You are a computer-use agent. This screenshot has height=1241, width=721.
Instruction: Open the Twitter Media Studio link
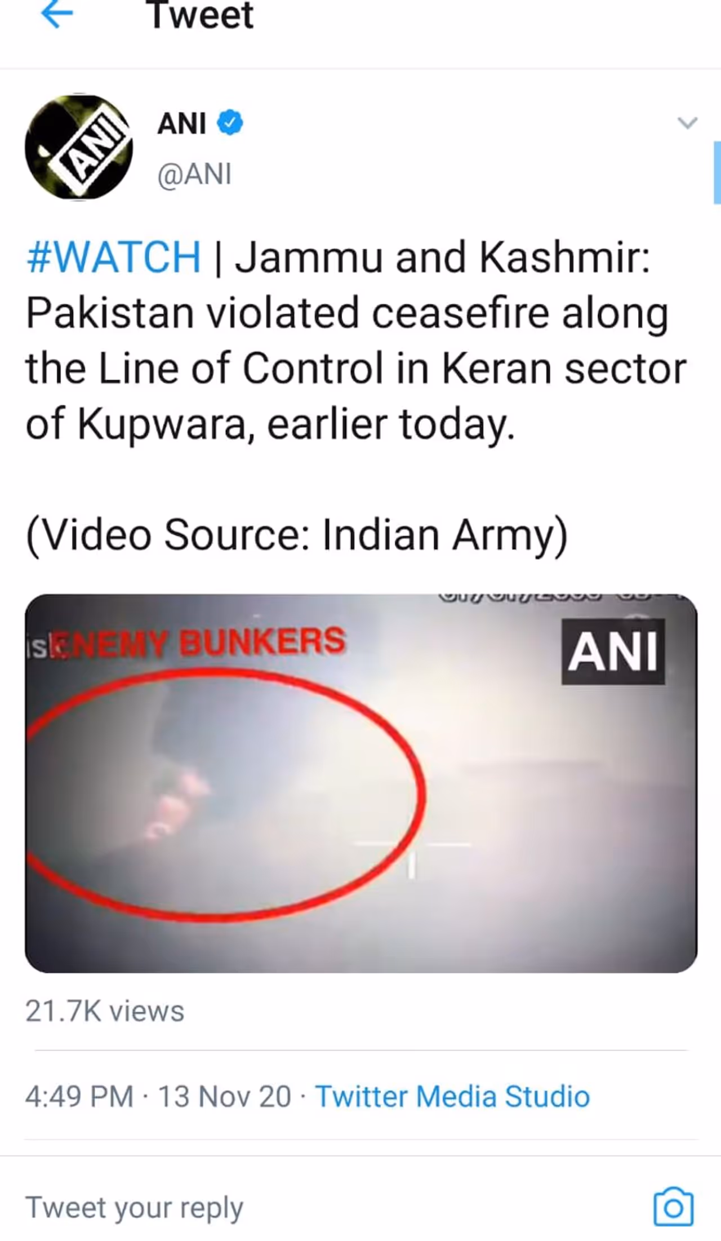coord(452,1096)
